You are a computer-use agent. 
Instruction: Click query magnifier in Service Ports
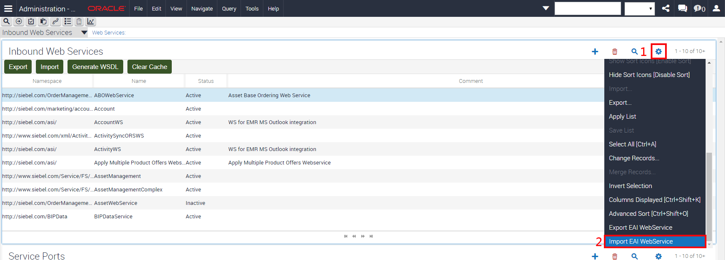[x=634, y=256]
